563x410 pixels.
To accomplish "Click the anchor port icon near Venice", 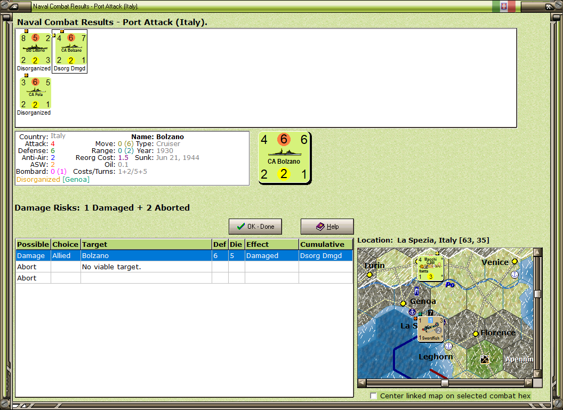I will coord(514,275).
